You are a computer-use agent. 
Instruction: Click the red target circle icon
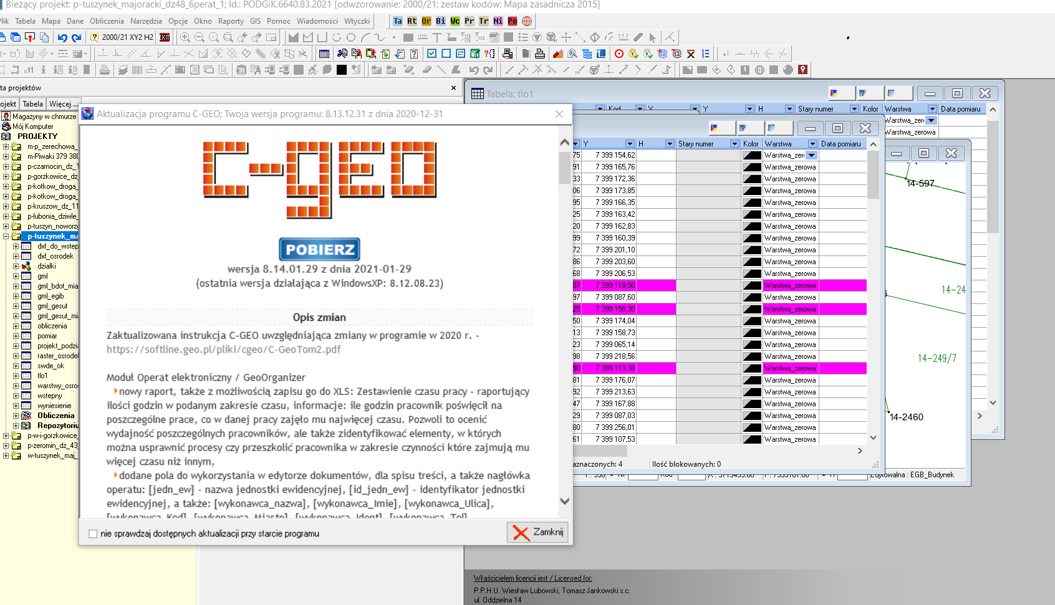(619, 54)
